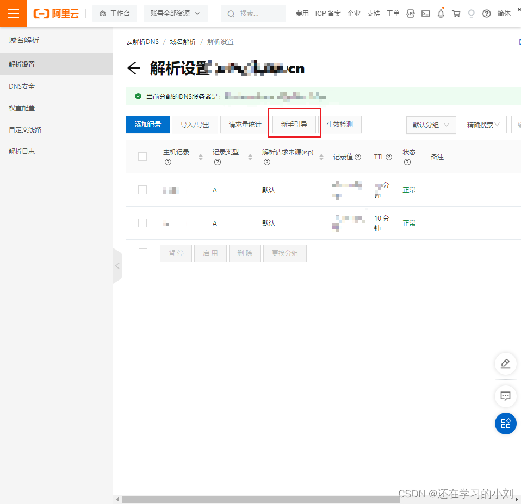Click the 导入/导出 button
This screenshot has height=504, width=521.
pyautogui.click(x=195, y=125)
